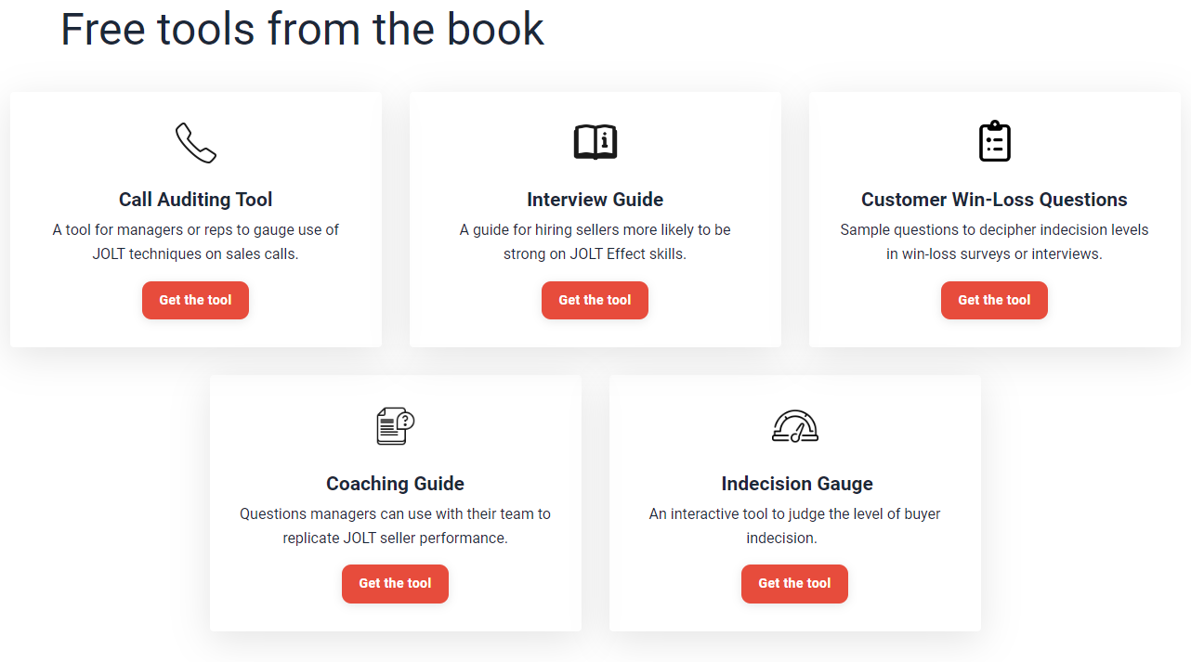Get the Indecision Gauge tool

point(794,584)
